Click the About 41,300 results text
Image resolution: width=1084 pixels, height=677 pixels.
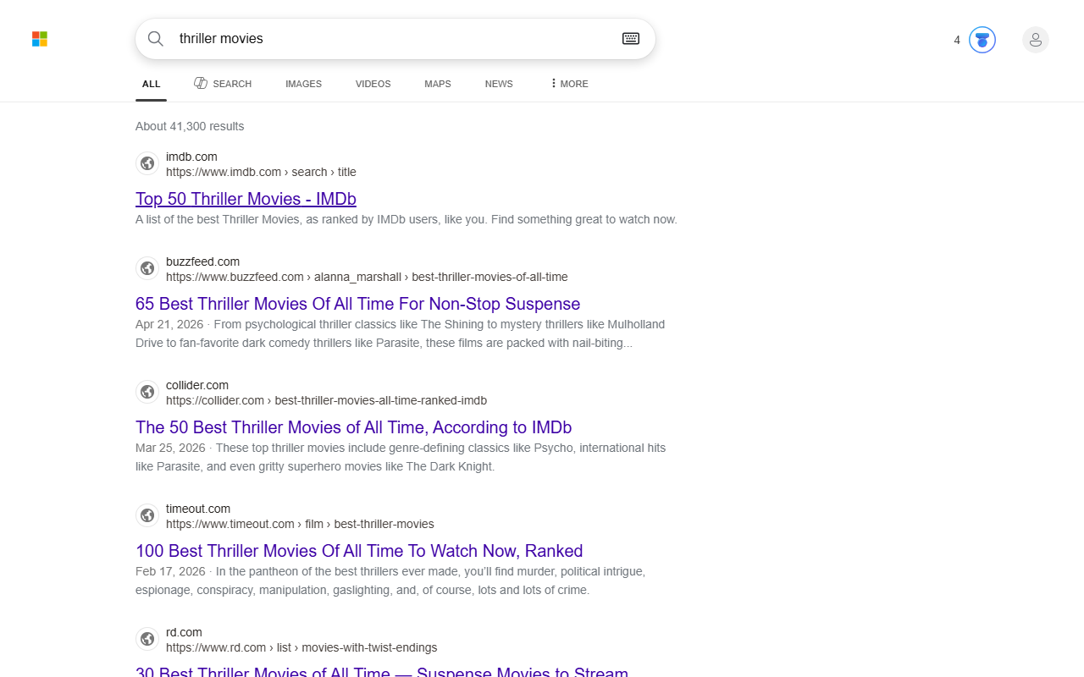pyautogui.click(x=190, y=126)
